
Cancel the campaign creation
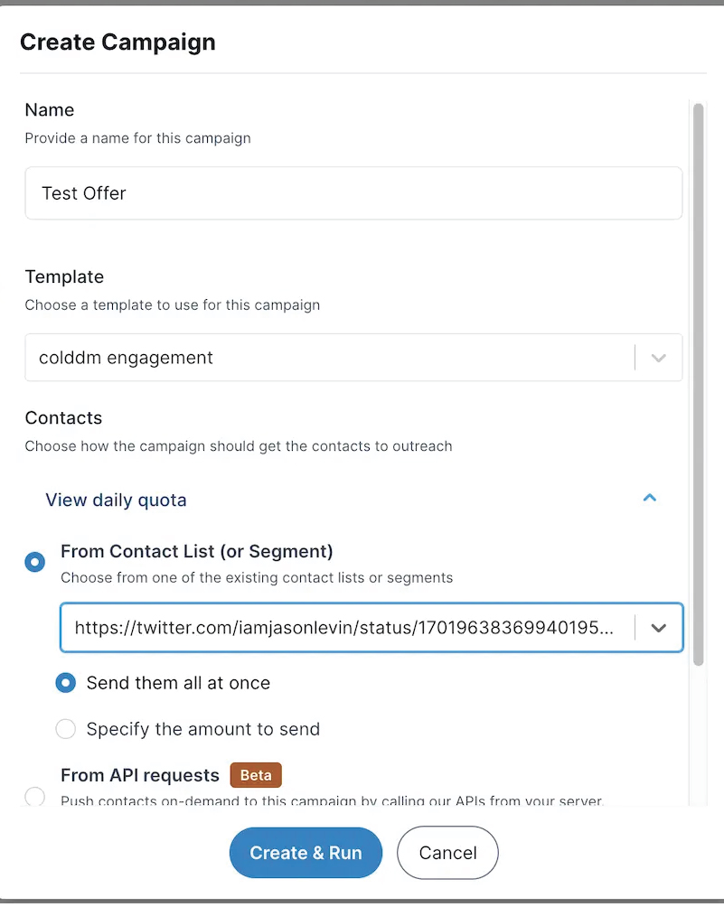[x=447, y=852]
